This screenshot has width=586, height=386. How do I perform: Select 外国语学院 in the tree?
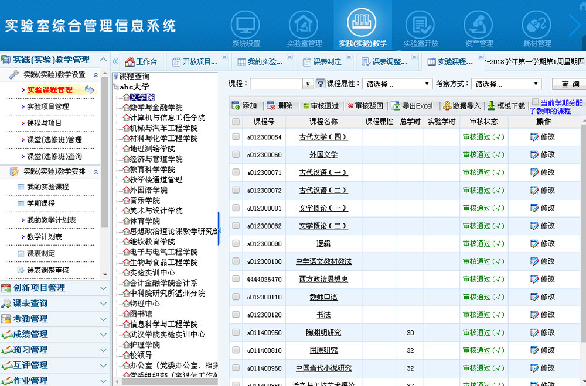click(x=148, y=190)
